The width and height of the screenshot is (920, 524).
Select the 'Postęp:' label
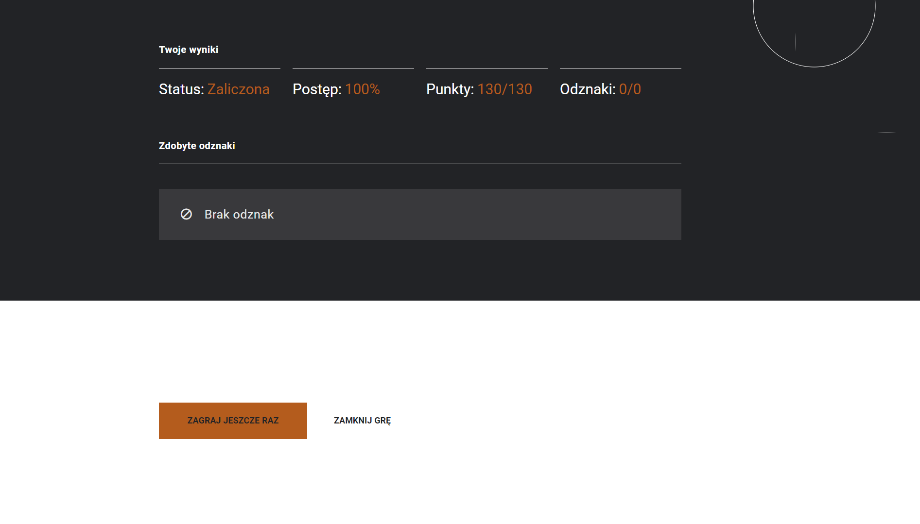coord(317,89)
